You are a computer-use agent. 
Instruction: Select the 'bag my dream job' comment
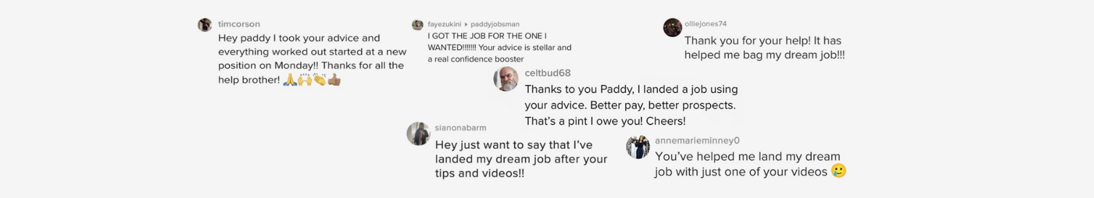coord(765,48)
